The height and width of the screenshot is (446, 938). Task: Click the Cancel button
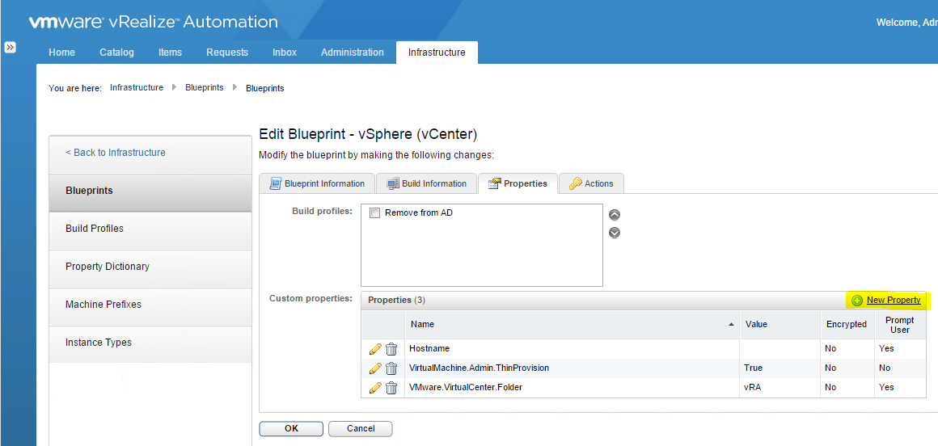coord(361,429)
